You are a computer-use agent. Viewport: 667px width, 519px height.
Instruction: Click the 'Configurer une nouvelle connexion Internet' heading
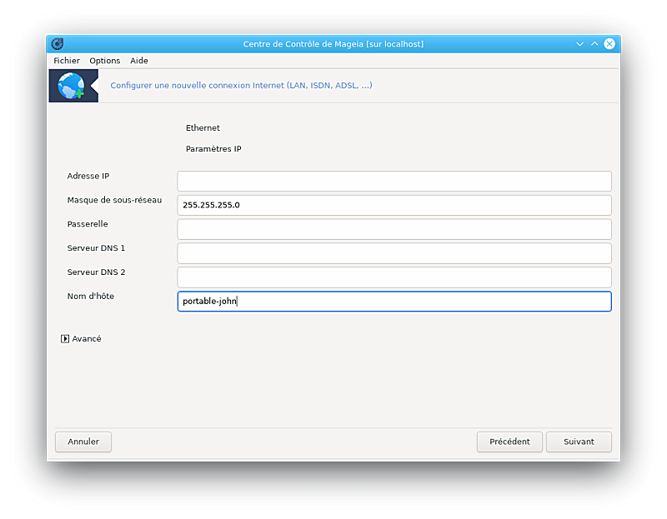coord(241,86)
